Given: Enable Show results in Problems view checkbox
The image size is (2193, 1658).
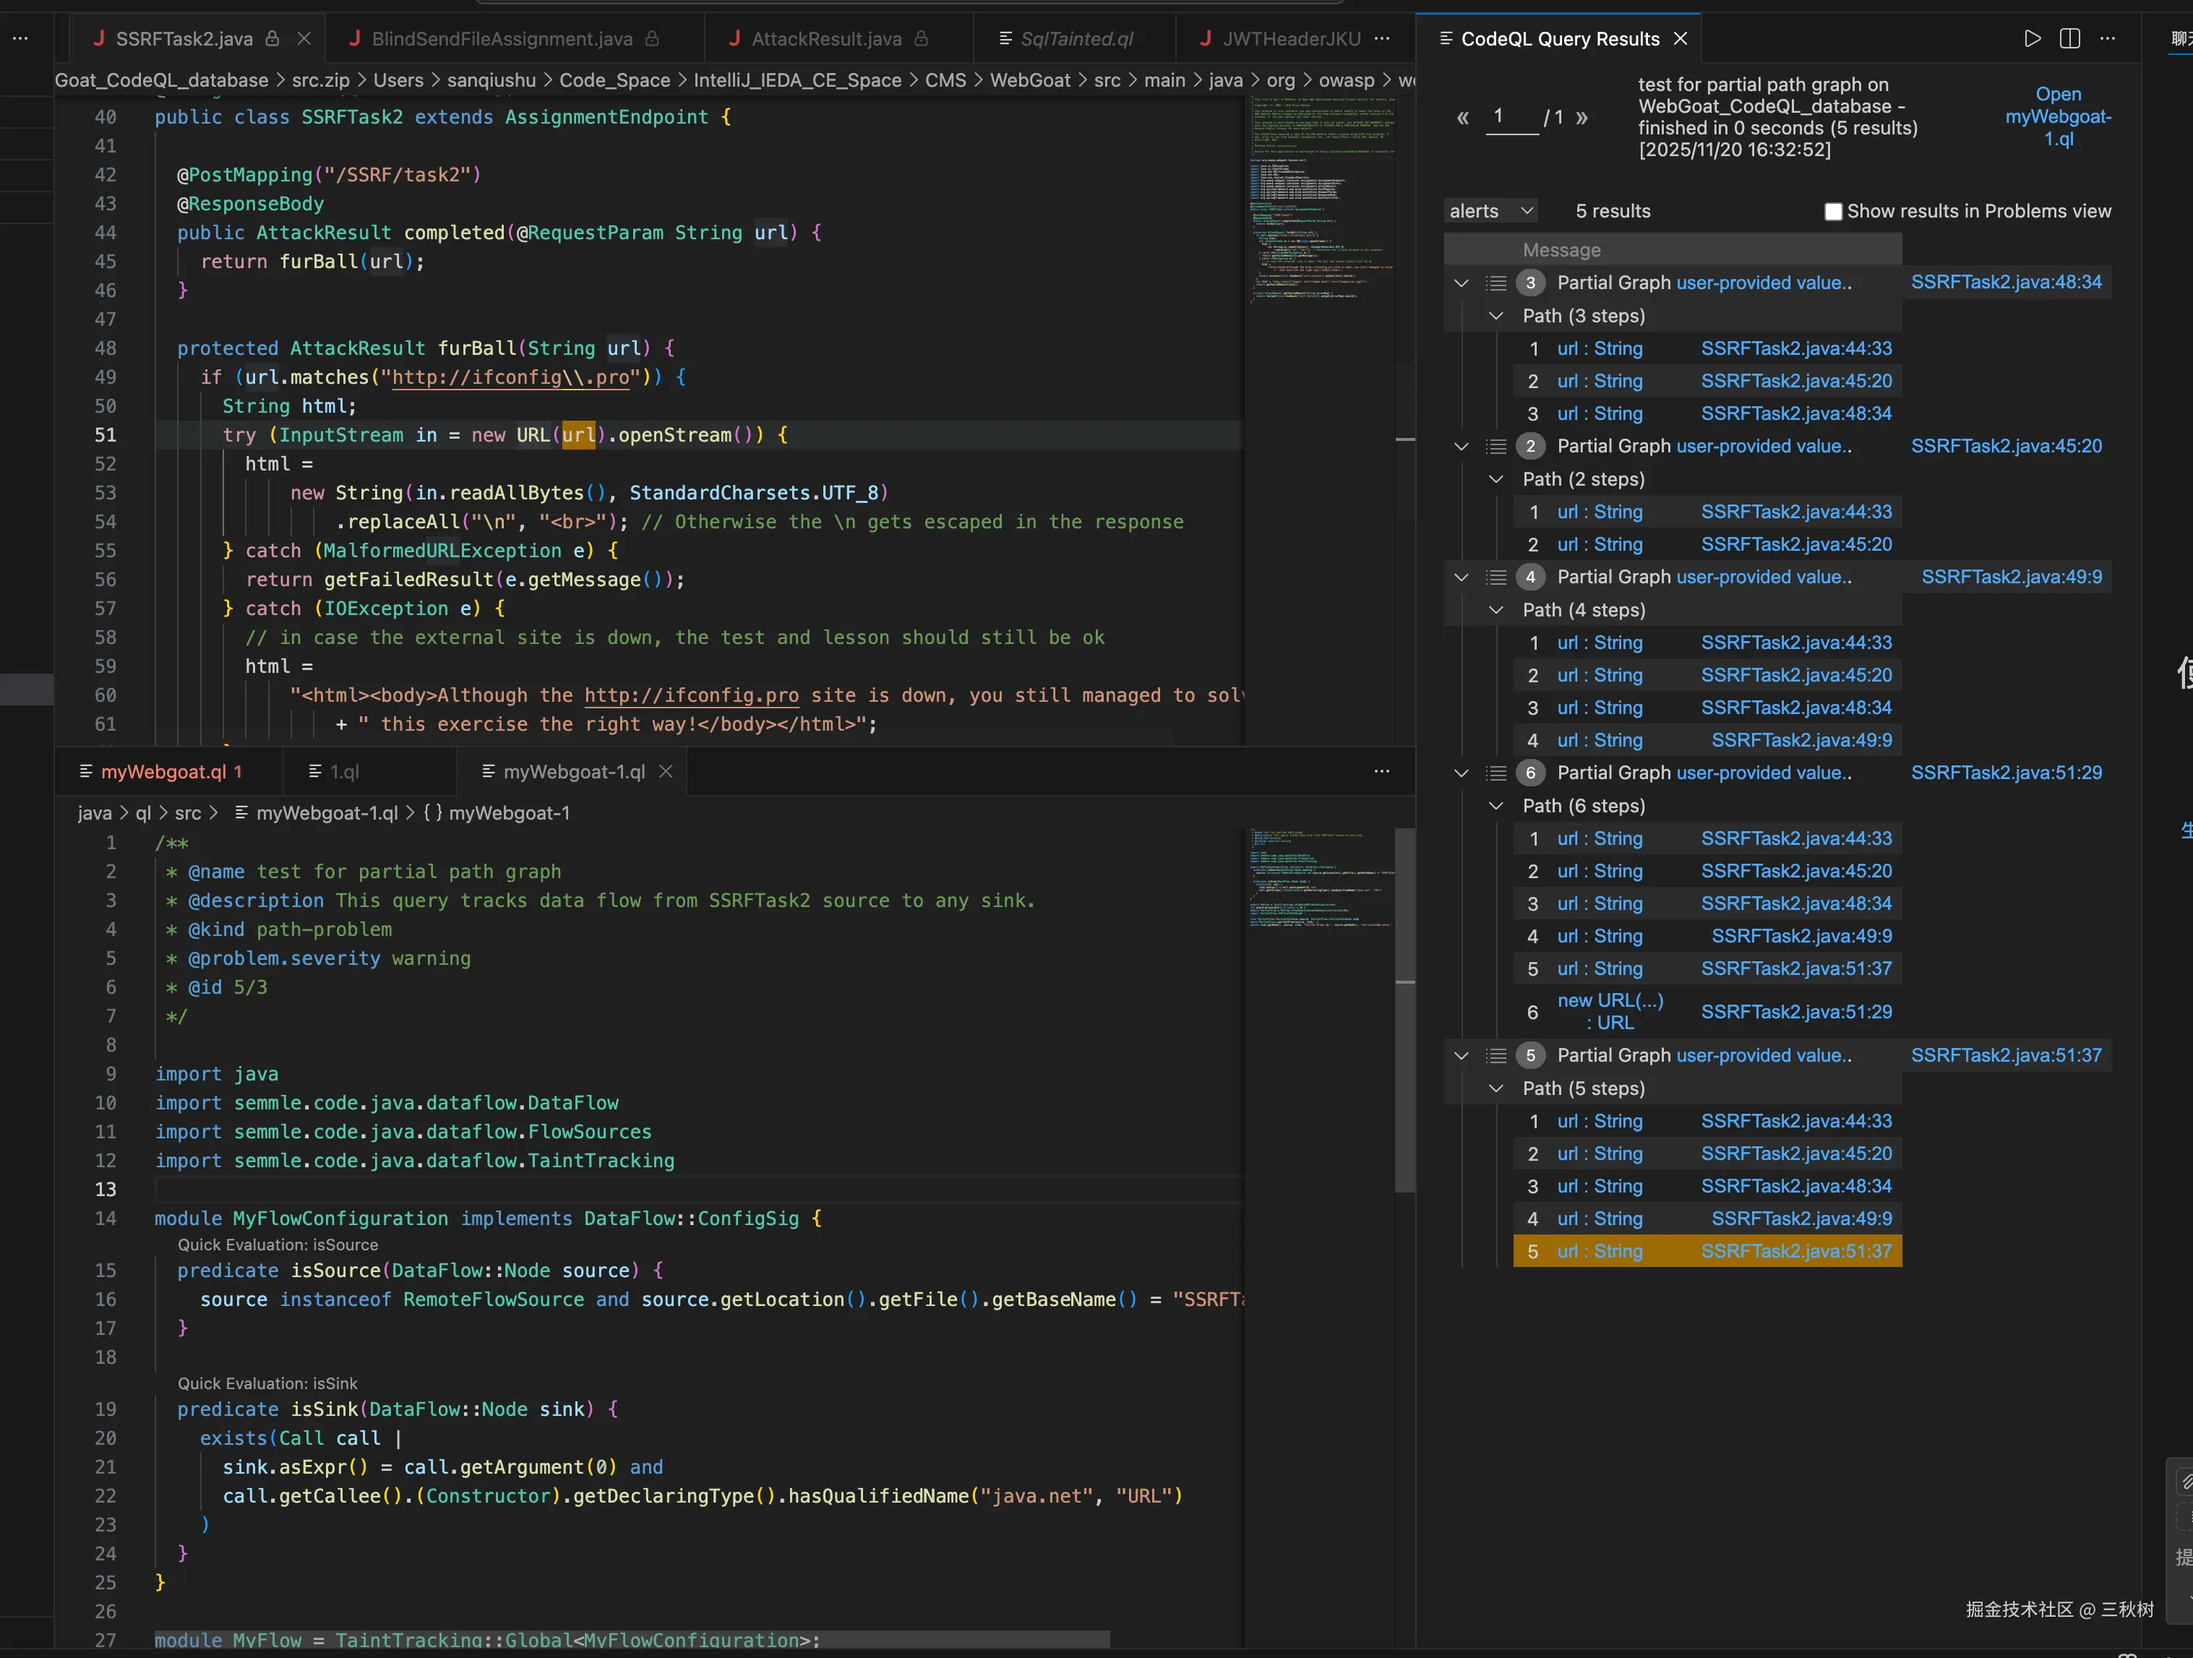Looking at the screenshot, I should click(x=1833, y=212).
